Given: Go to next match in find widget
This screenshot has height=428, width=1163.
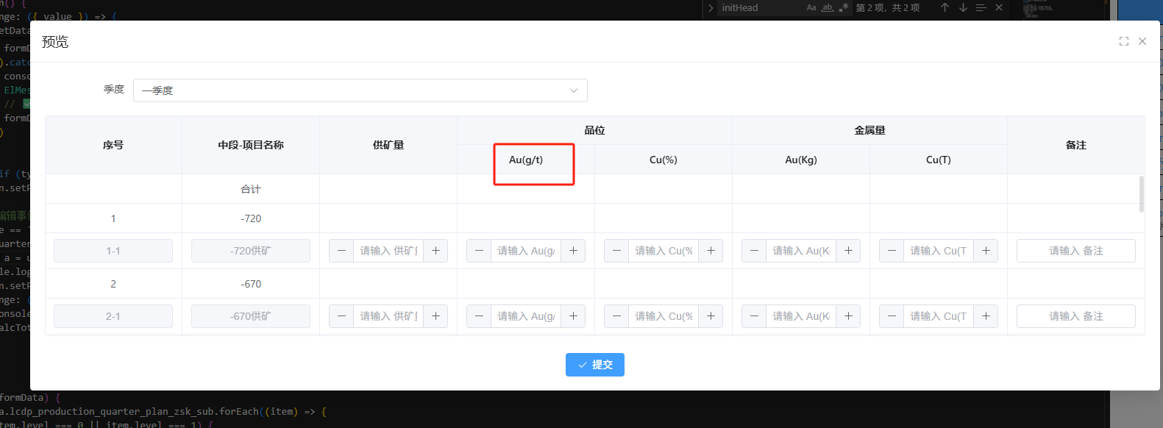Looking at the screenshot, I should point(963,7).
